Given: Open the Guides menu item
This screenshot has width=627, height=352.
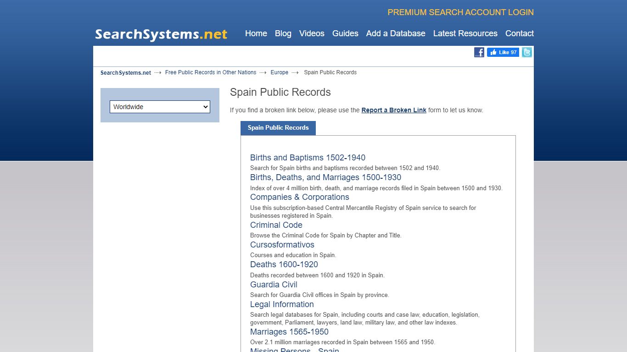Looking at the screenshot, I should click(x=345, y=33).
